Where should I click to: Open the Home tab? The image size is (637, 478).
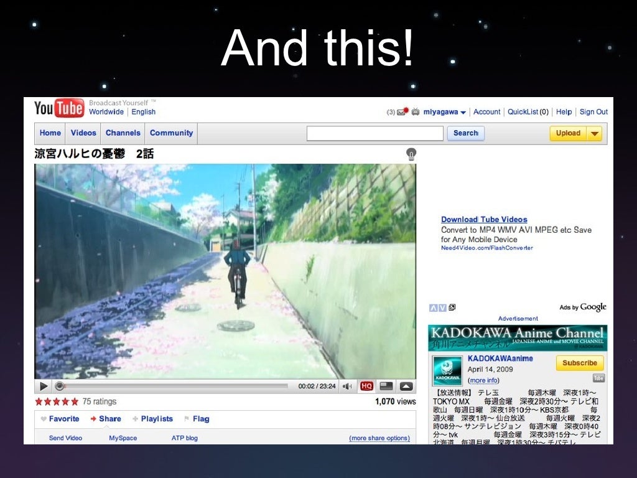(x=50, y=133)
